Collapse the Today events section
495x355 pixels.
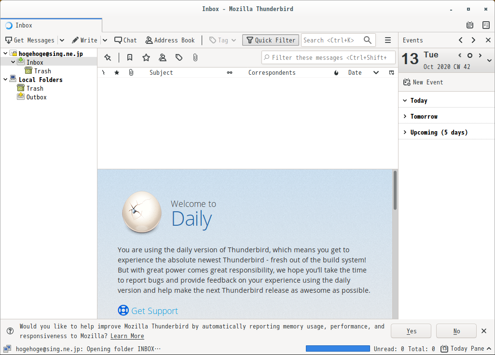tap(405, 100)
